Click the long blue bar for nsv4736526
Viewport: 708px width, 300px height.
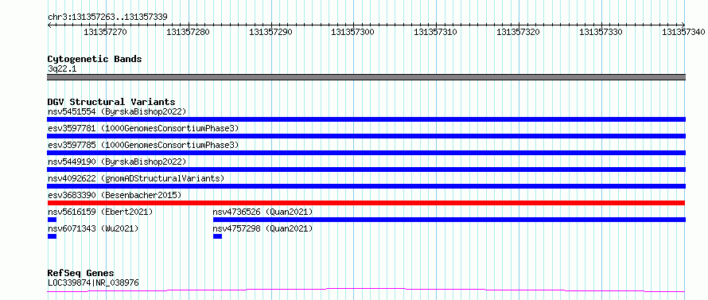(449, 220)
